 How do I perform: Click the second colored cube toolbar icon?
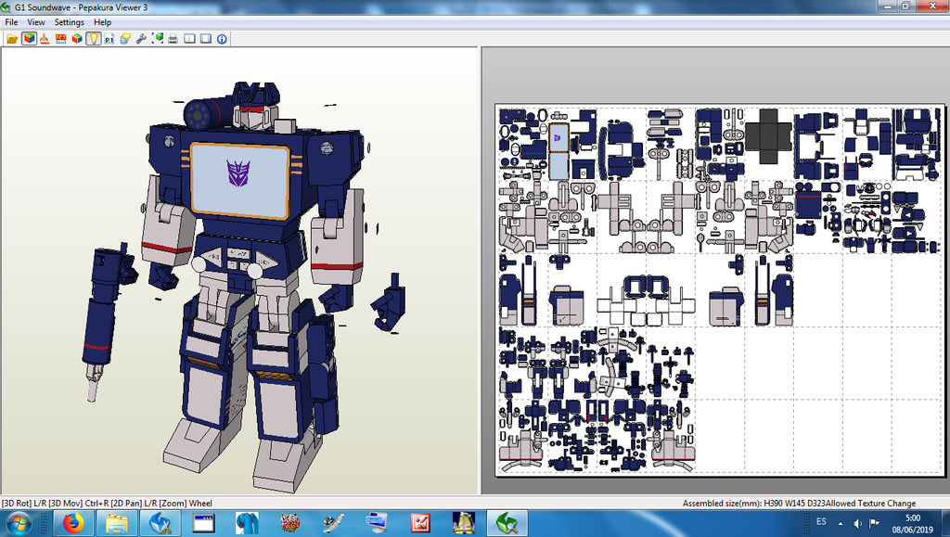[77, 39]
